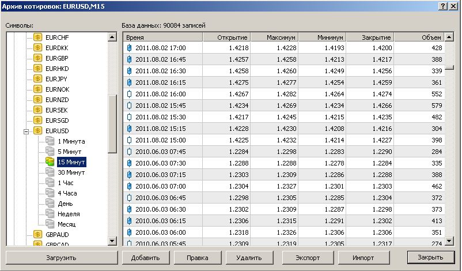Select the row 2011.08.02 16:45
Screen dimensions: 462x271
pos(284,59)
